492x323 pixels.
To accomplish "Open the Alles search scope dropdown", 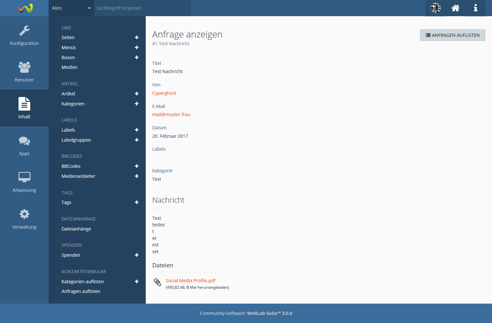I will (x=71, y=8).
